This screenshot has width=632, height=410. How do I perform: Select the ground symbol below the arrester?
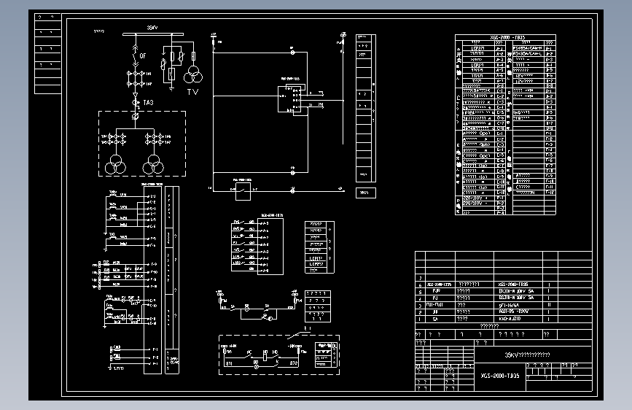point(172,88)
